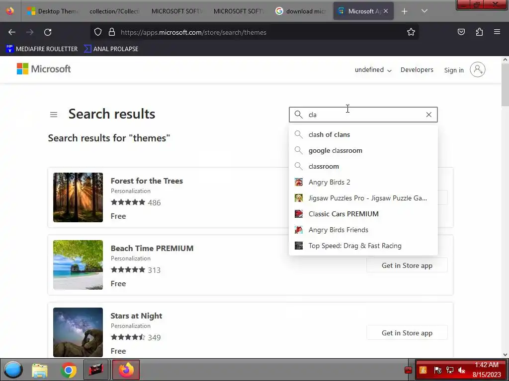
Task: Choose Angry Birds Friends suggestion
Action: click(x=363, y=230)
